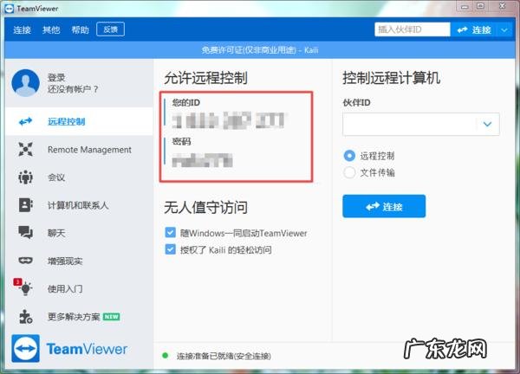This screenshot has width=520, height=374.
Task: Click the remote control arrows icon in sidebar
Action: pos(25,121)
